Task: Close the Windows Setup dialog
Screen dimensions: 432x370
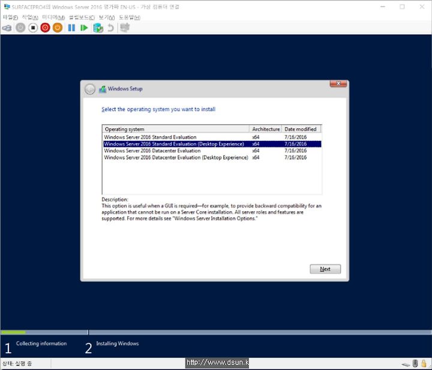Action: [338, 83]
